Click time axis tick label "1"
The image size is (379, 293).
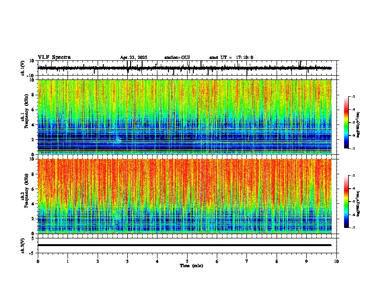pos(67,261)
